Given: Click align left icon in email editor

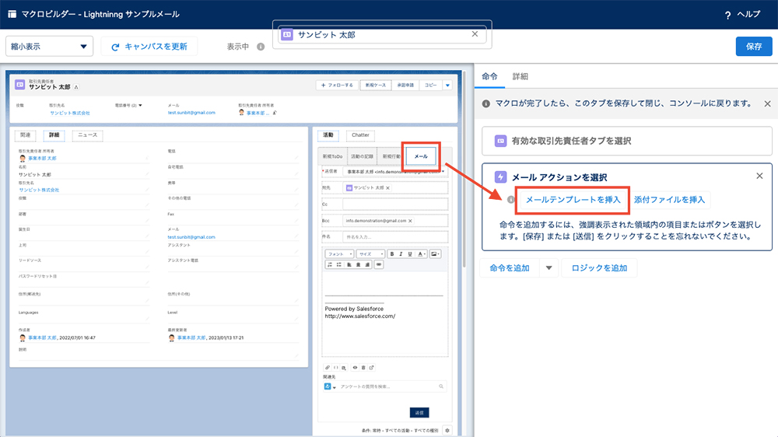Looking at the screenshot, I should click(x=349, y=265).
